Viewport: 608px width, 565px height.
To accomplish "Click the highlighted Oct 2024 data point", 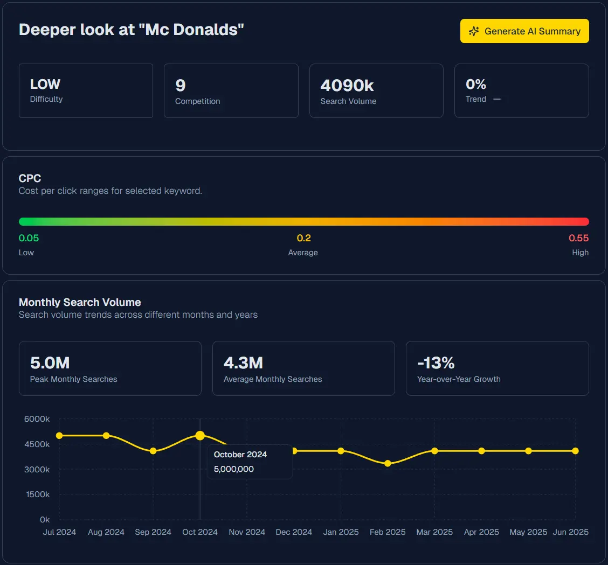I will [x=200, y=436].
